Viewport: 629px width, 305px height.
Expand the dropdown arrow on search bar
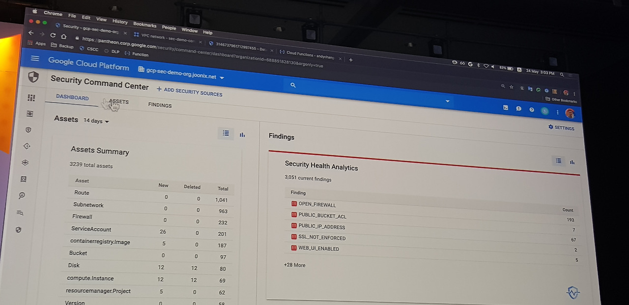click(447, 101)
